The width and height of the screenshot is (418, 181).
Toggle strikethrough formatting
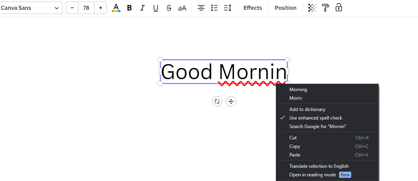click(x=169, y=8)
